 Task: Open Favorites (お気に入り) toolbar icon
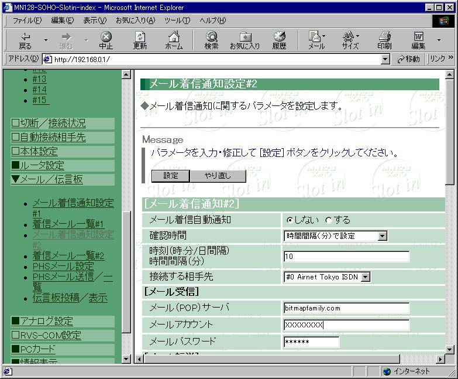tap(245, 40)
